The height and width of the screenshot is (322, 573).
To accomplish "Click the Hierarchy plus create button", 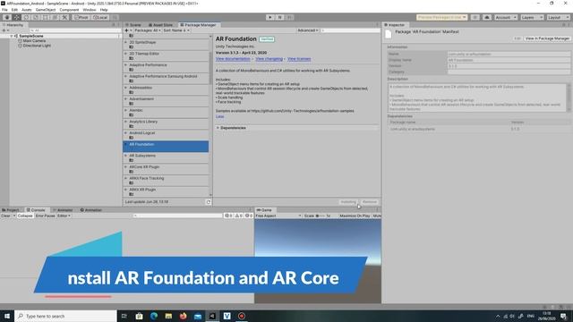I will 5,30.
